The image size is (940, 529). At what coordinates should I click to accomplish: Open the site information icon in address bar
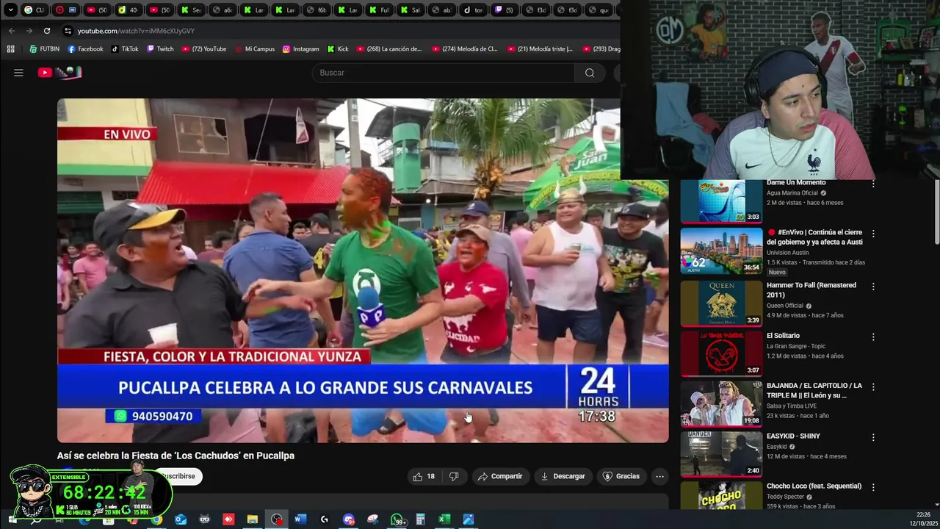click(x=68, y=31)
